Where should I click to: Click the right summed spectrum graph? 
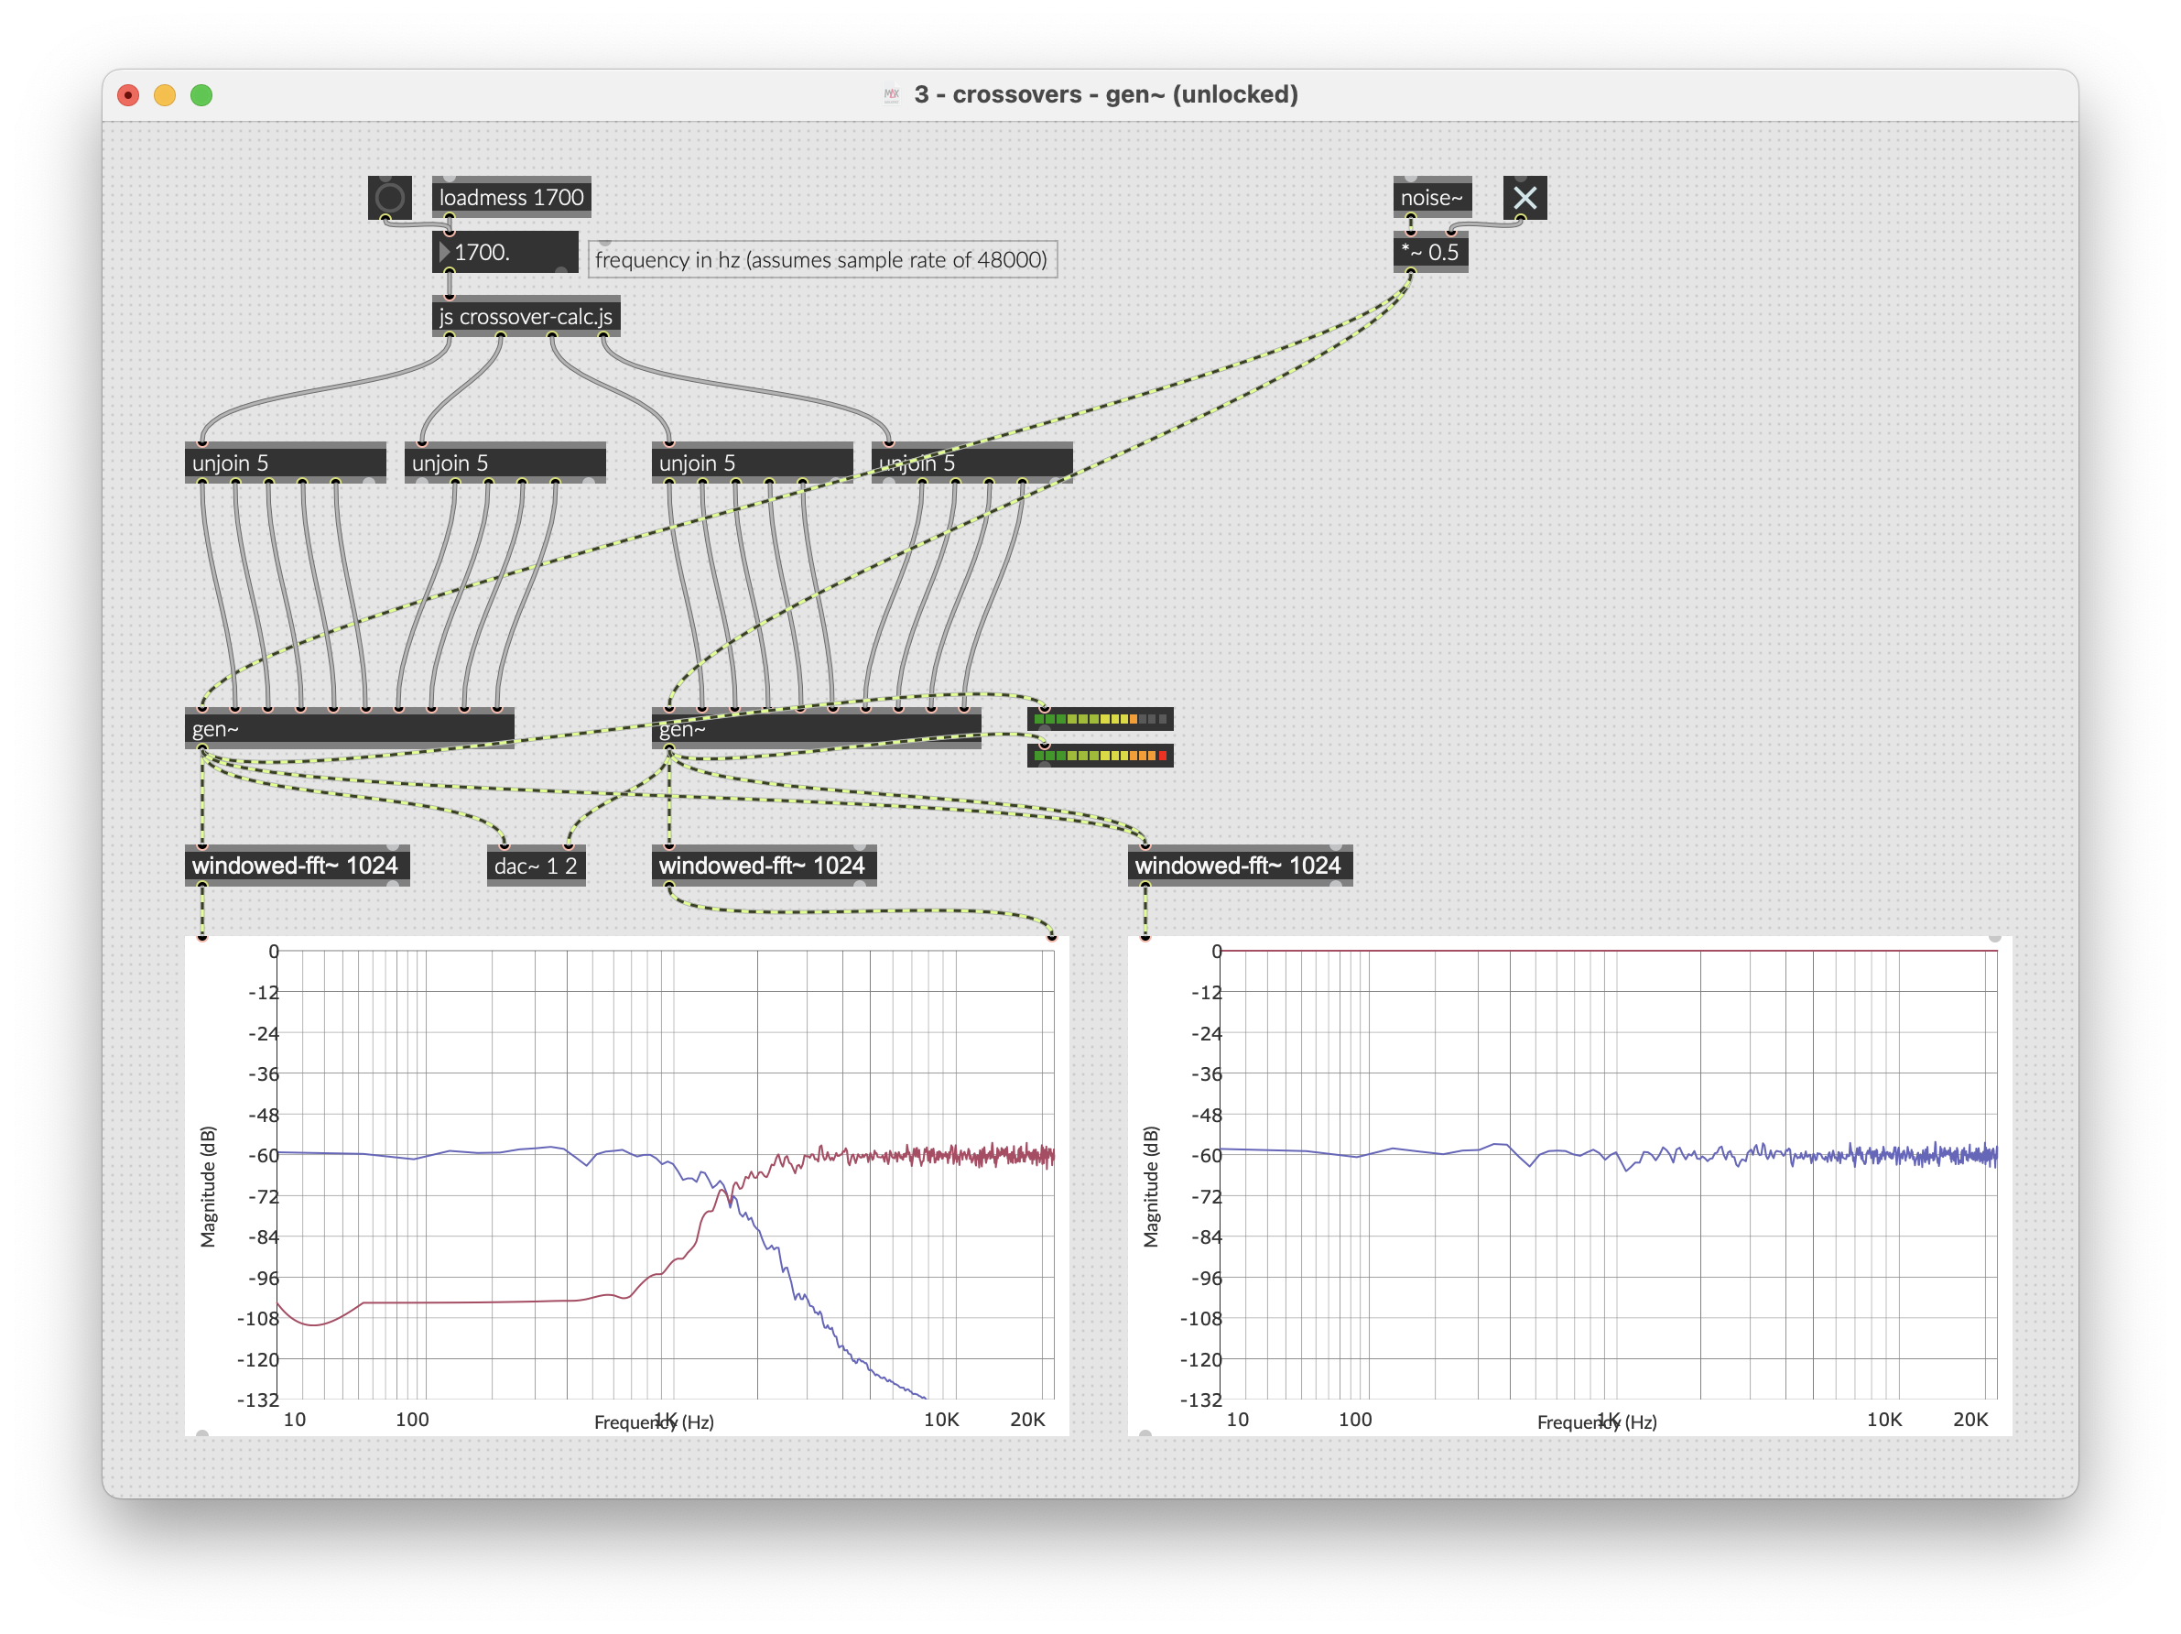1568,1183
